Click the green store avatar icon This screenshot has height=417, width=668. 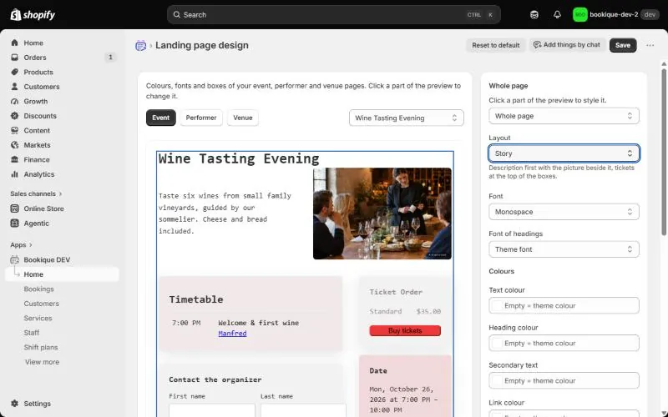click(579, 14)
